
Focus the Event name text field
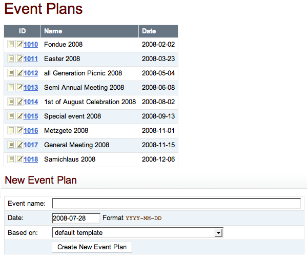tap(176, 204)
